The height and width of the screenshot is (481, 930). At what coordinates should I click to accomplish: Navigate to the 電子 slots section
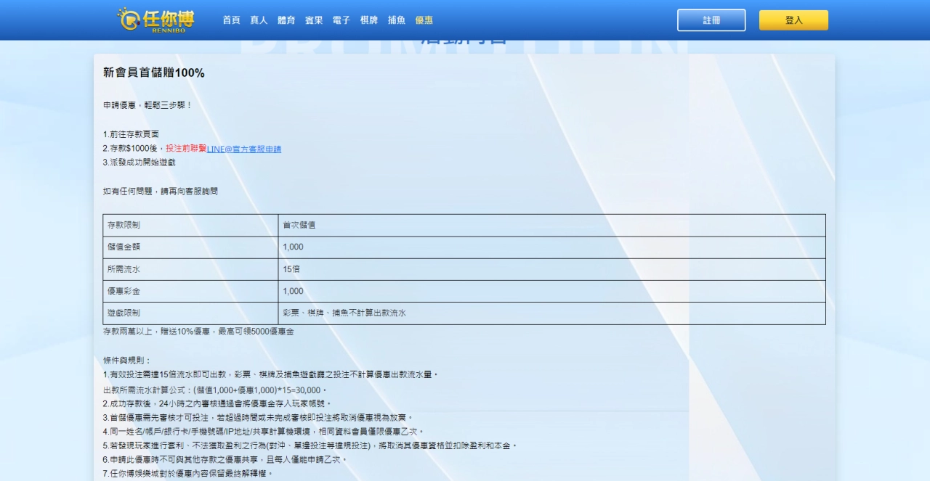[340, 20]
